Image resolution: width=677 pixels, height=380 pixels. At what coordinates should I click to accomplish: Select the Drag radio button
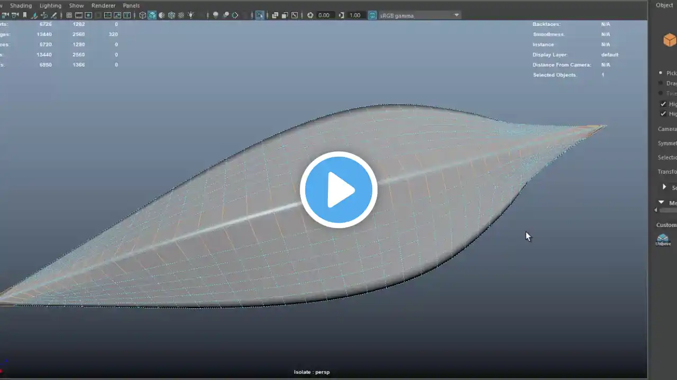661,83
